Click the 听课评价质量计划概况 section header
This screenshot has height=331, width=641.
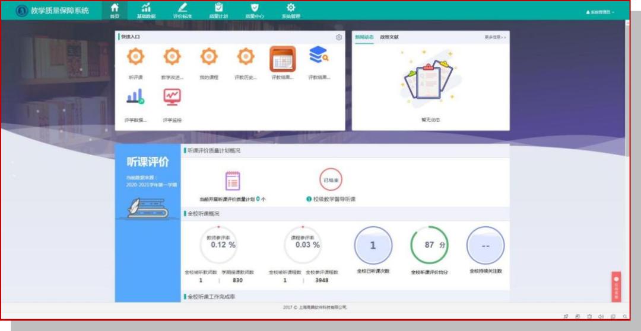point(214,150)
